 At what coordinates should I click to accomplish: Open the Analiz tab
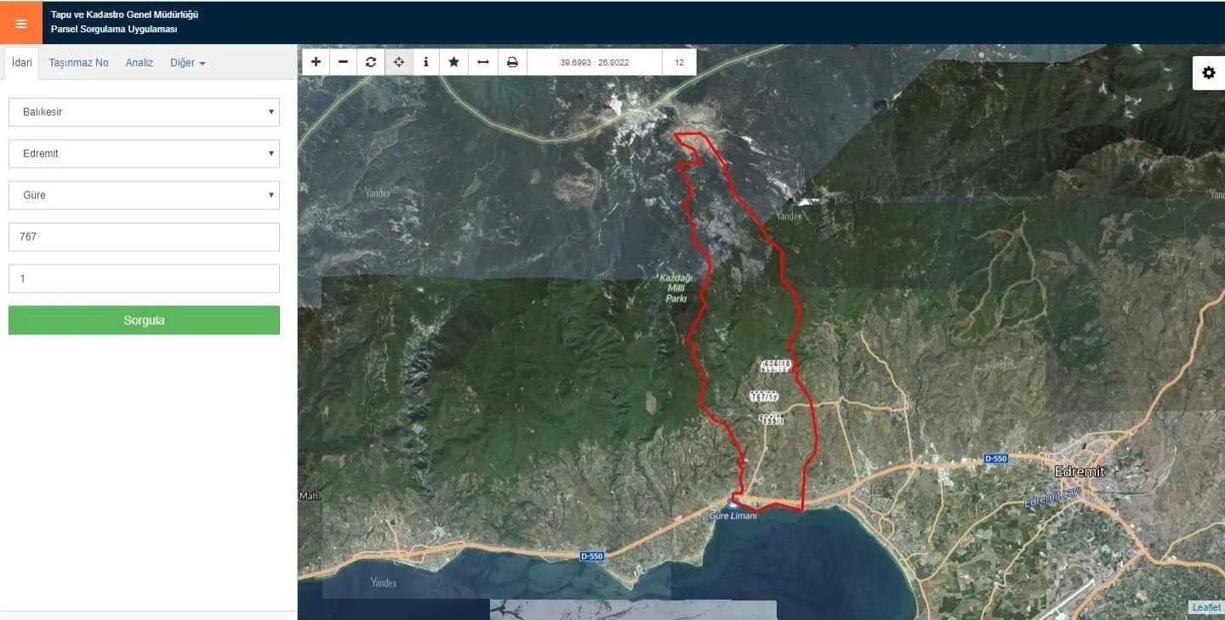[x=140, y=63]
